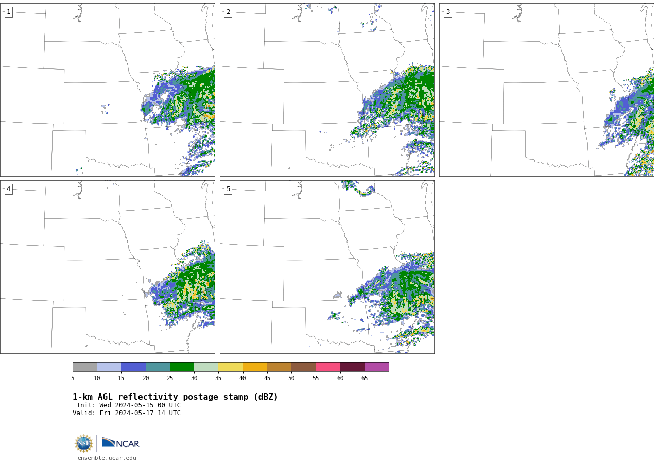Click the pink 55-60 dBZ swatch
This screenshot has width=659, height=464.
click(x=328, y=367)
